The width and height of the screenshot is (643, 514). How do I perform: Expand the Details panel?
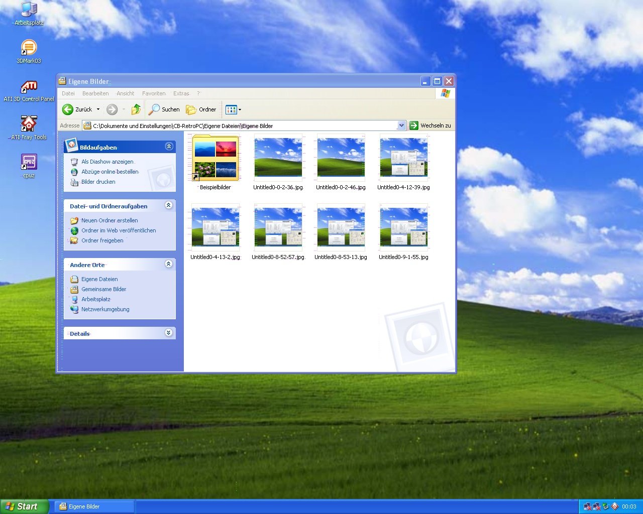(169, 333)
